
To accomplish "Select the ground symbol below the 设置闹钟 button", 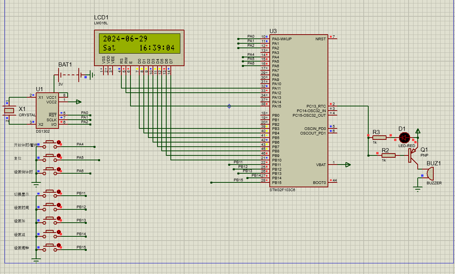I will click(36, 260).
